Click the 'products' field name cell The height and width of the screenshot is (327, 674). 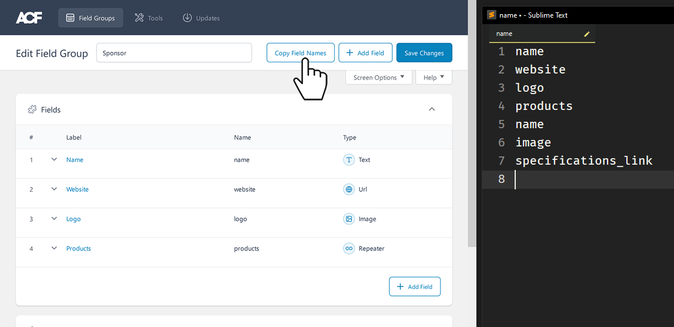tap(246, 248)
